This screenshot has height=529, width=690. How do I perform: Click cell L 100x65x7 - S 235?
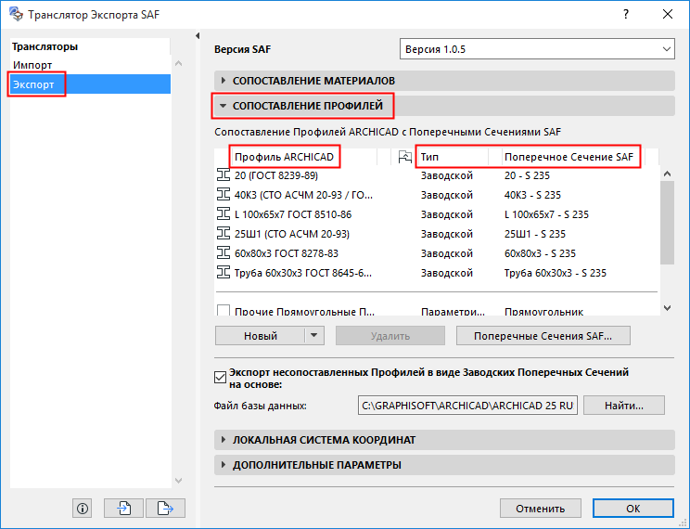pyautogui.click(x=546, y=214)
